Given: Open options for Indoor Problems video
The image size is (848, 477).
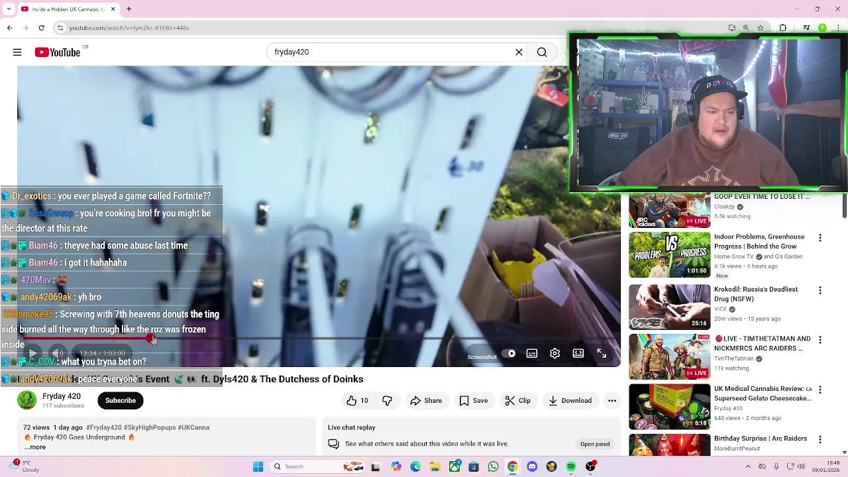Looking at the screenshot, I should click(x=820, y=238).
